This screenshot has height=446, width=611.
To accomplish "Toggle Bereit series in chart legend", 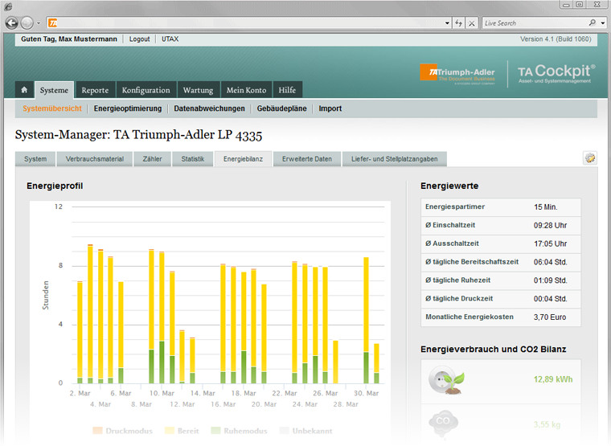I will 182,431.
